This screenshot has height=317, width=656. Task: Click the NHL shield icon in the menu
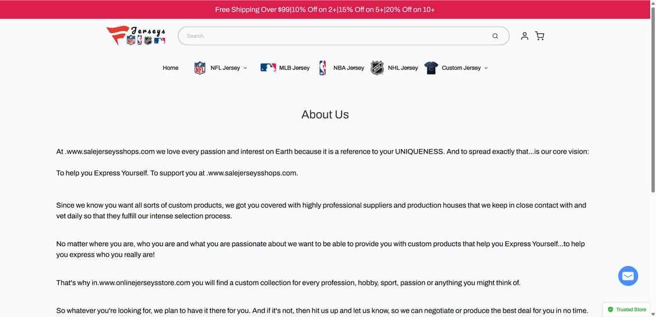pyautogui.click(x=377, y=67)
